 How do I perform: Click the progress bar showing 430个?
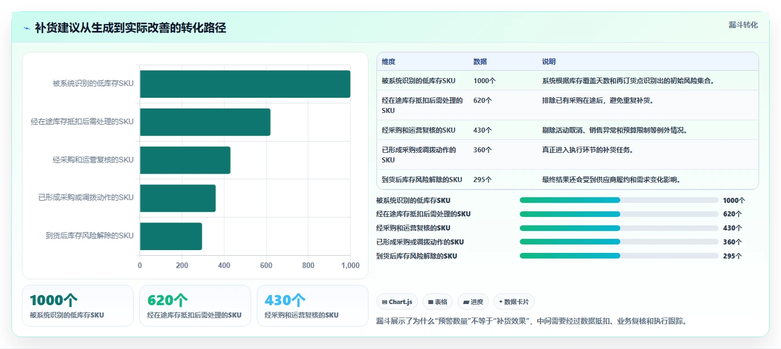(x=619, y=228)
